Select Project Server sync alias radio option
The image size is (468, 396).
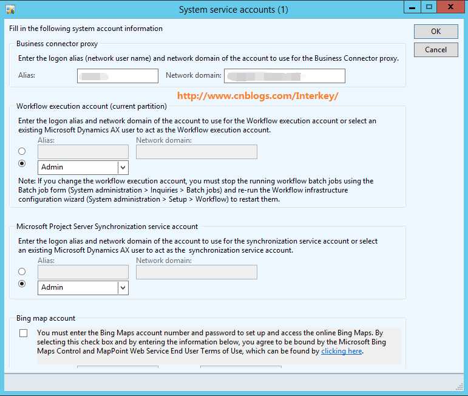[x=22, y=271]
